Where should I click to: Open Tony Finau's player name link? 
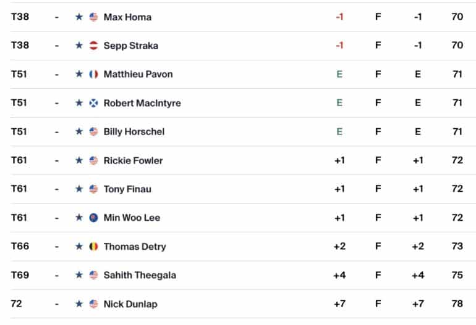[127, 189]
